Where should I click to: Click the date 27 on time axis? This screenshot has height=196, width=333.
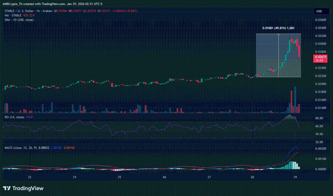tap(209, 177)
